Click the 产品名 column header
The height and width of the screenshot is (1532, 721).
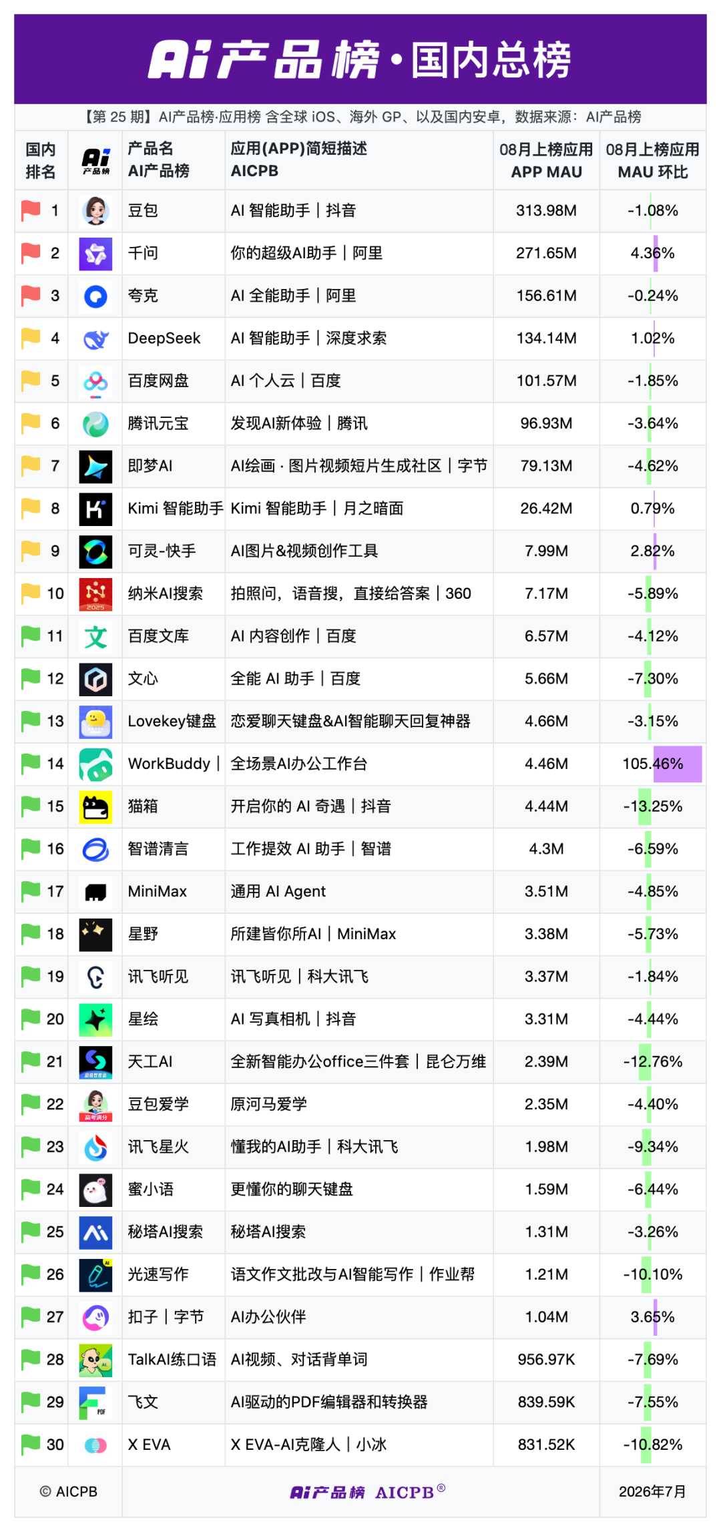pos(158,160)
